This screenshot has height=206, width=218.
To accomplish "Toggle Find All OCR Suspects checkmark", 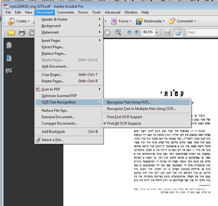I will pos(124,123).
